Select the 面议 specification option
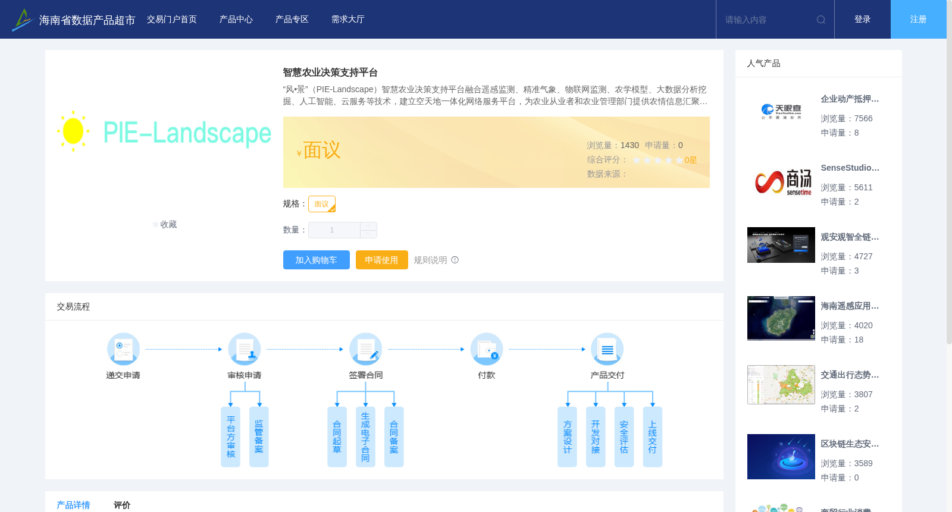Viewport: 952px width, 512px height. (322, 204)
